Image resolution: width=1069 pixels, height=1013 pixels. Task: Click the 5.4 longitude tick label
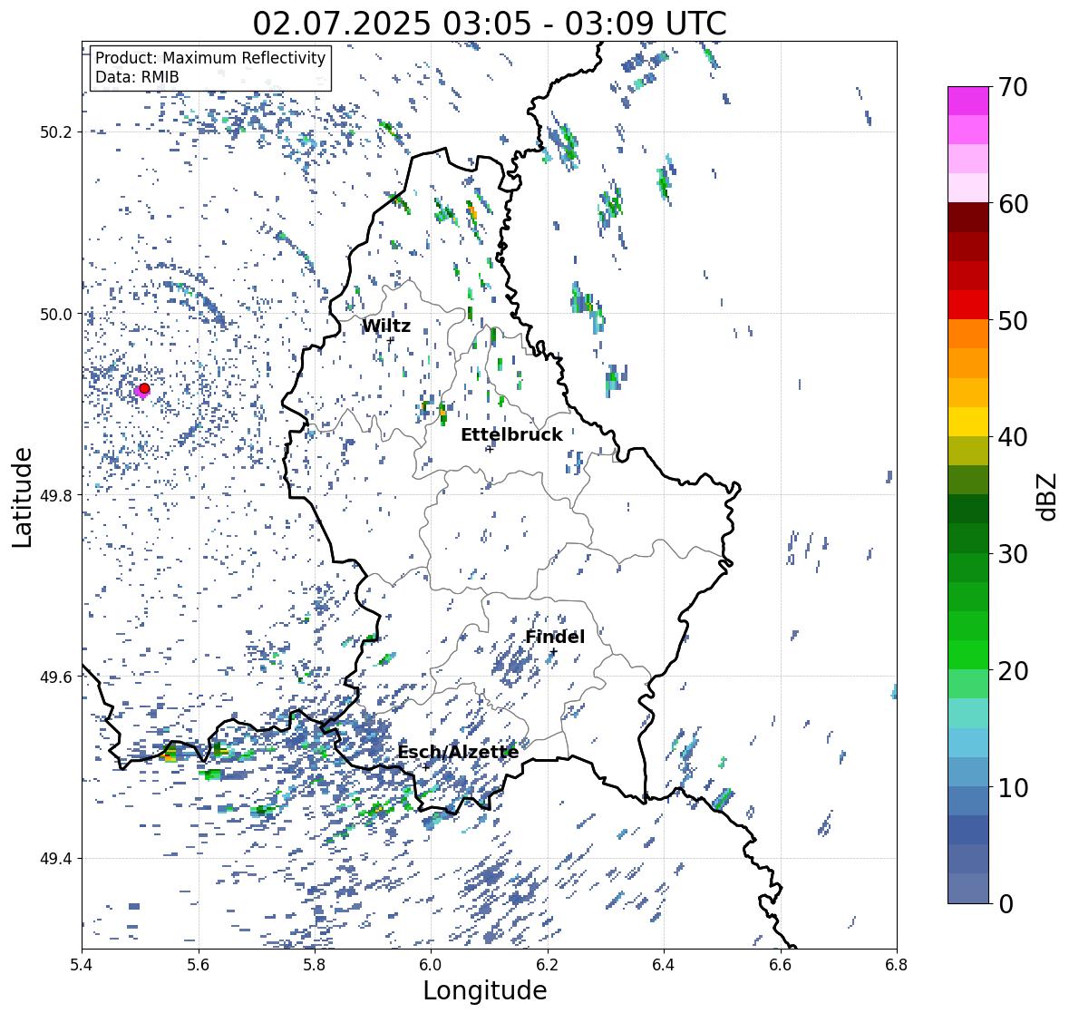pyautogui.click(x=82, y=965)
